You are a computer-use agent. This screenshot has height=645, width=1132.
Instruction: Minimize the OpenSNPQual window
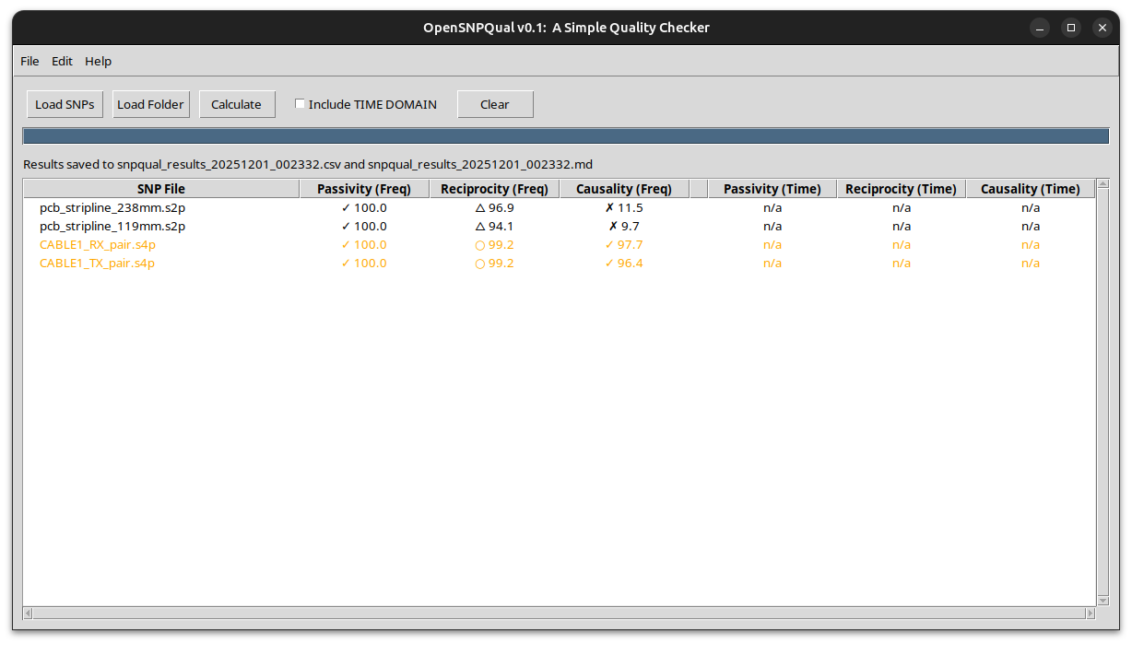click(x=1039, y=28)
